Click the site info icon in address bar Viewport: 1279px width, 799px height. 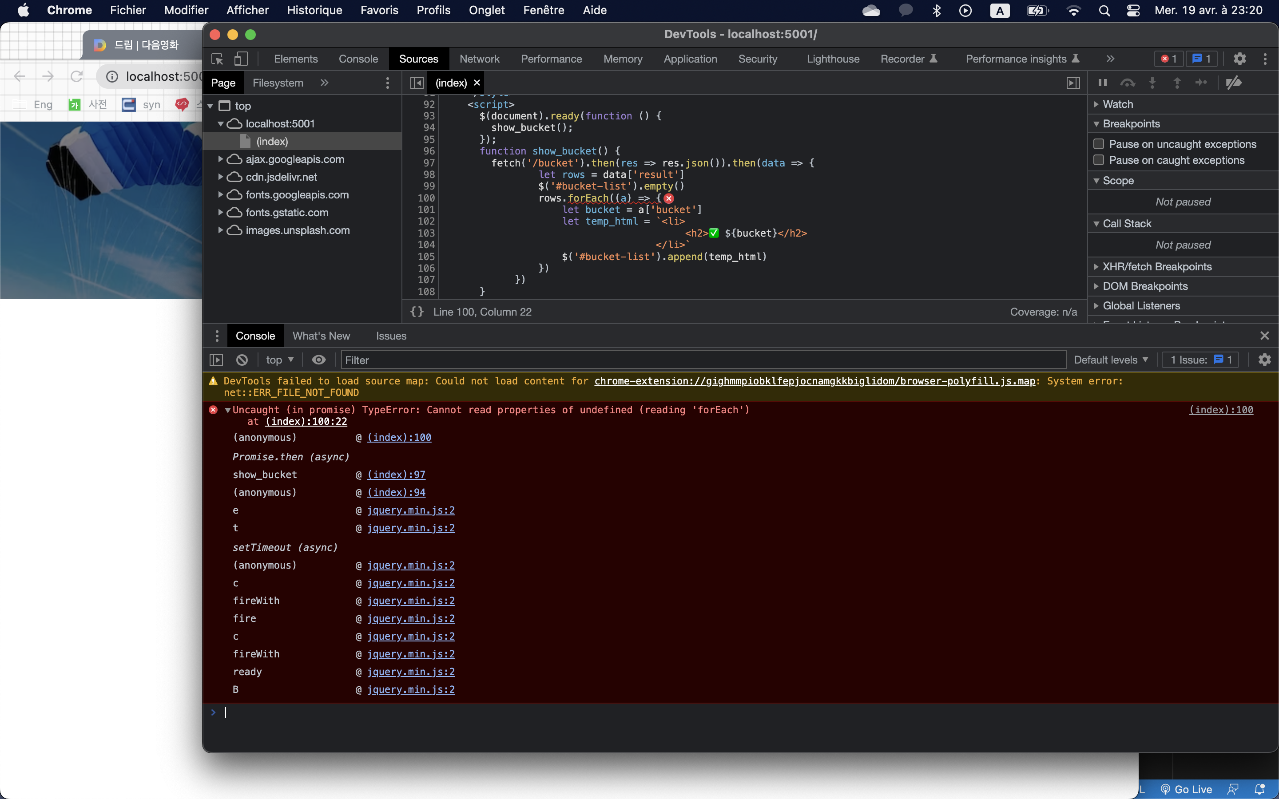(112, 77)
